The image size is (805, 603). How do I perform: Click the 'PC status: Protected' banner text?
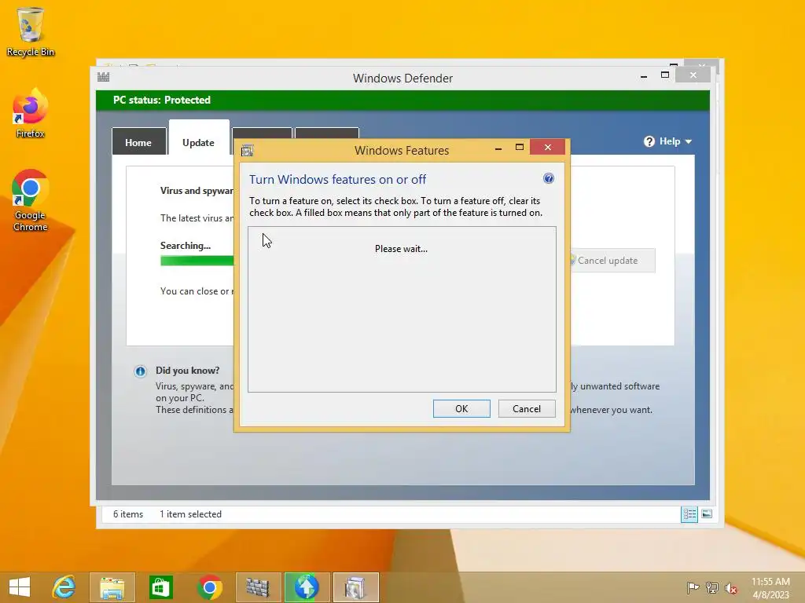[x=162, y=100]
